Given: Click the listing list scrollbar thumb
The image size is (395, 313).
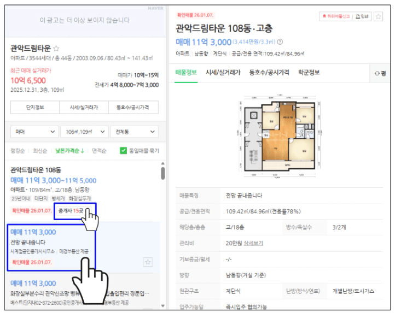Looking at the screenshot, I should 163,173.
